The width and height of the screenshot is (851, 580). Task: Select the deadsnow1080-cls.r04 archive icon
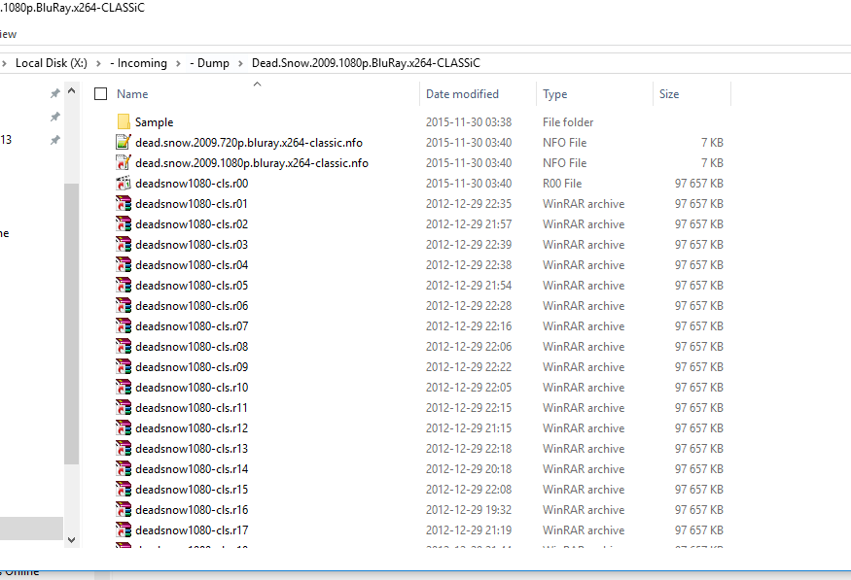[x=124, y=265]
